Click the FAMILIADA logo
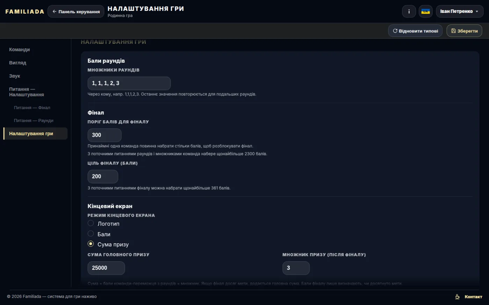Viewport: 489px width, 305px height. (x=25, y=12)
